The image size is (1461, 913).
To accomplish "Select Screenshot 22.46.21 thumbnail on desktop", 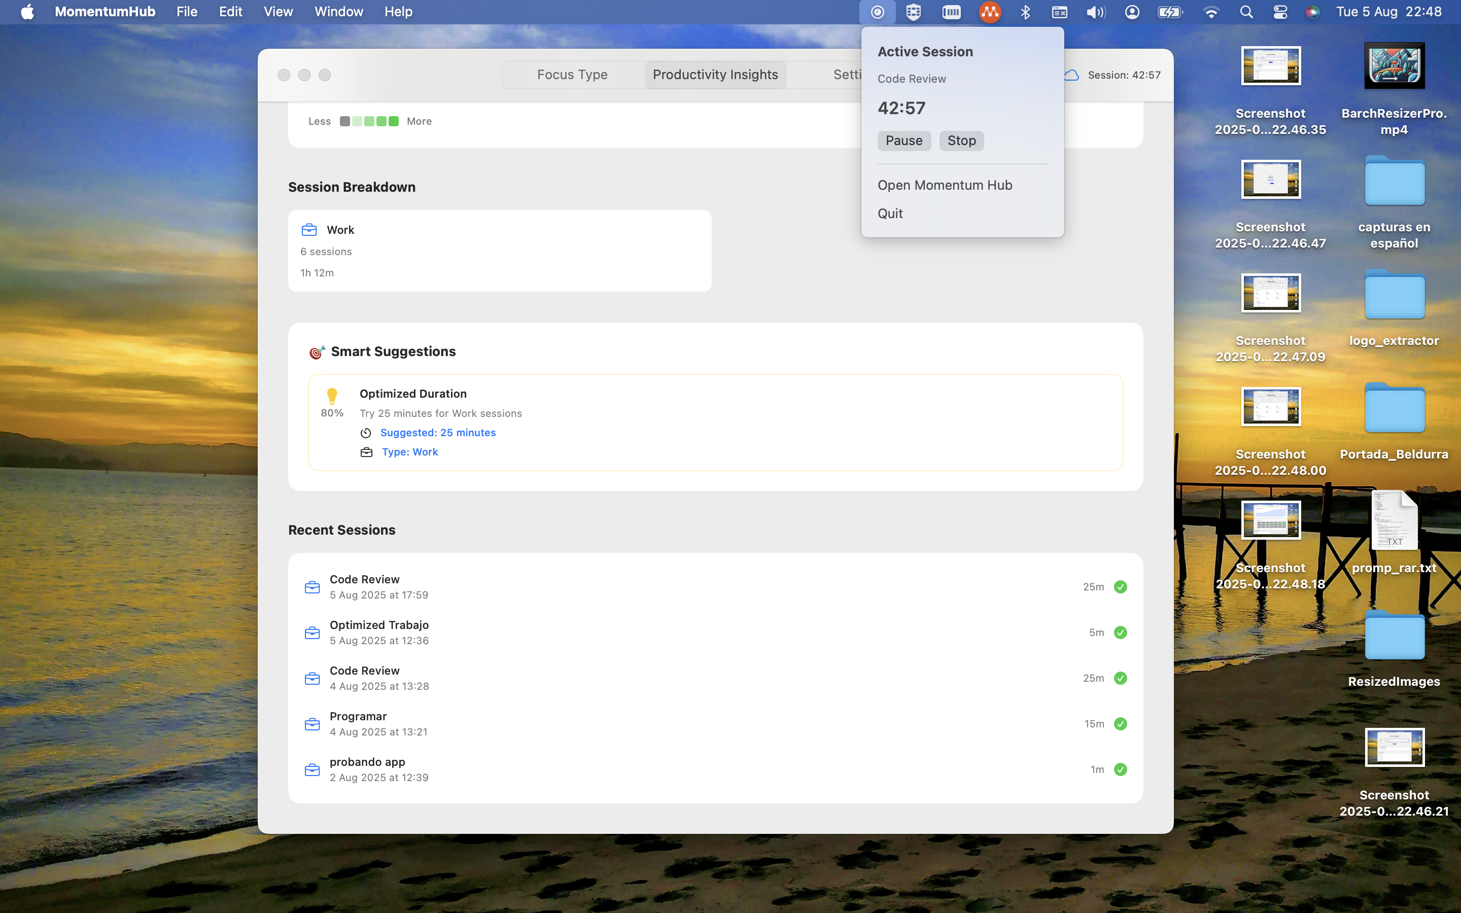I will point(1395,748).
